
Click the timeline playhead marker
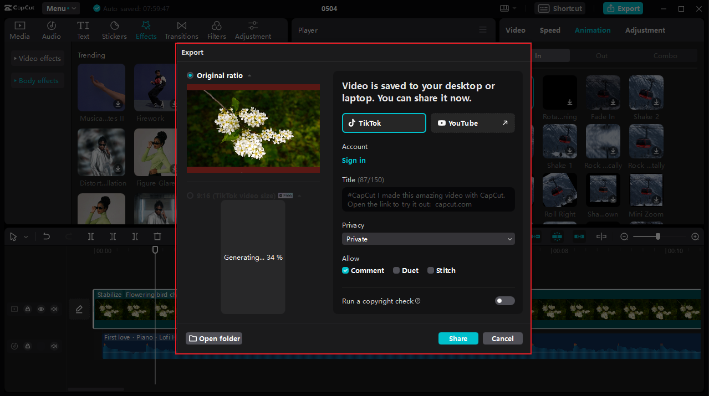click(x=155, y=250)
